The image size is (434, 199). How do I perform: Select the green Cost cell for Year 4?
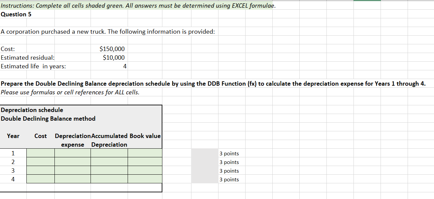pyautogui.click(x=40, y=179)
